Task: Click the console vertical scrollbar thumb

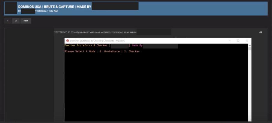Action: pos(250,48)
